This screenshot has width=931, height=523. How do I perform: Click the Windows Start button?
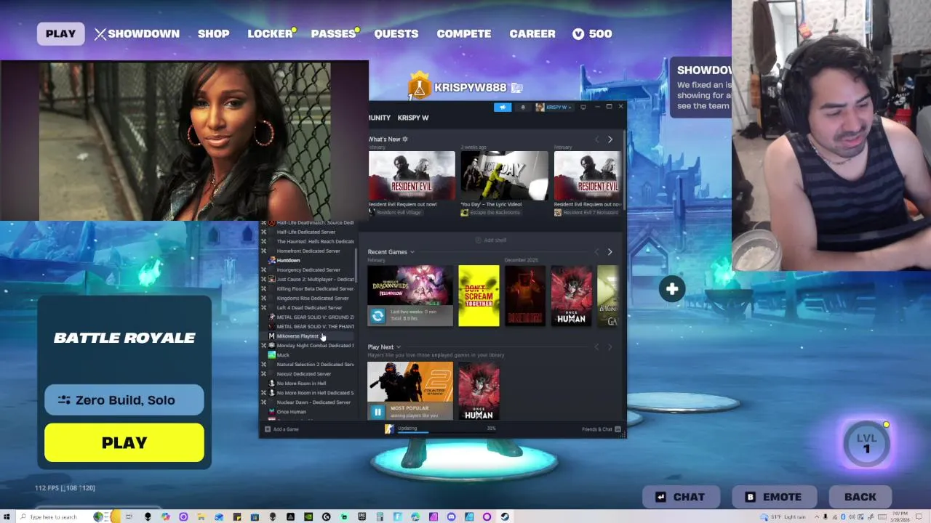[x=7, y=516]
